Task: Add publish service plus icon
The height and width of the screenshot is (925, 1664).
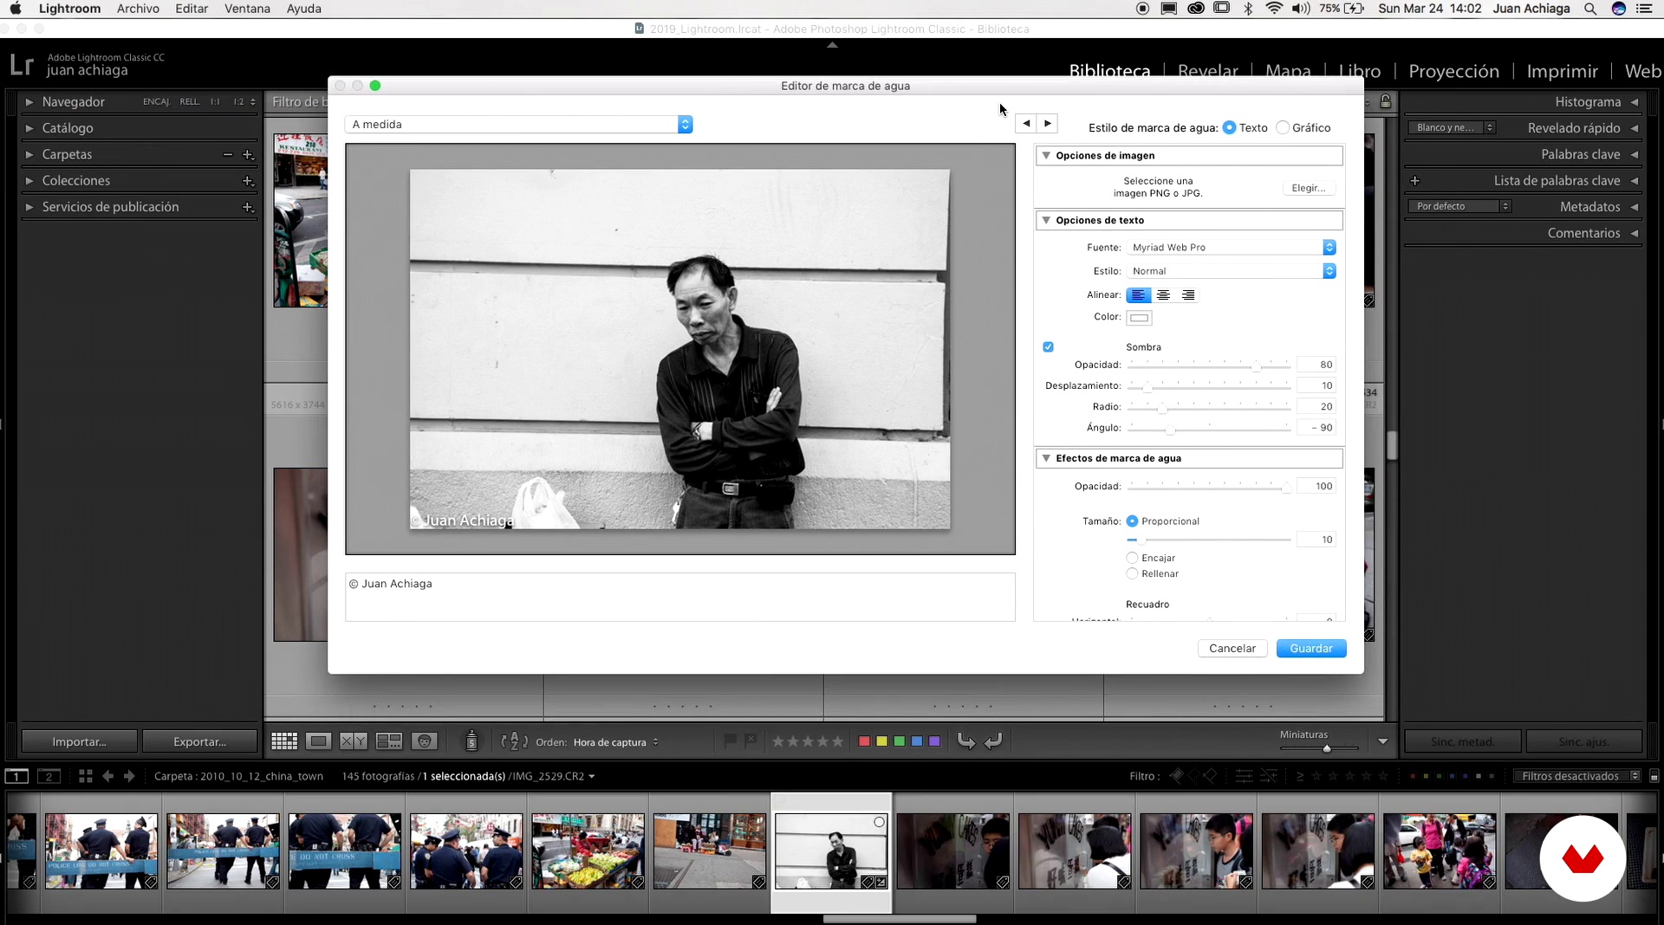Action: pos(248,207)
